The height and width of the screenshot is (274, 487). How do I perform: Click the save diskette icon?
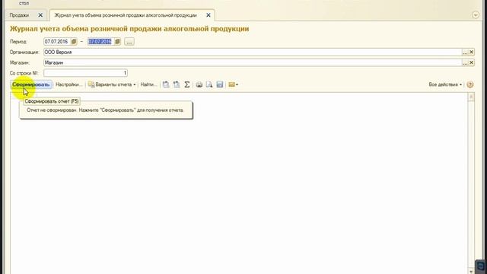click(220, 84)
